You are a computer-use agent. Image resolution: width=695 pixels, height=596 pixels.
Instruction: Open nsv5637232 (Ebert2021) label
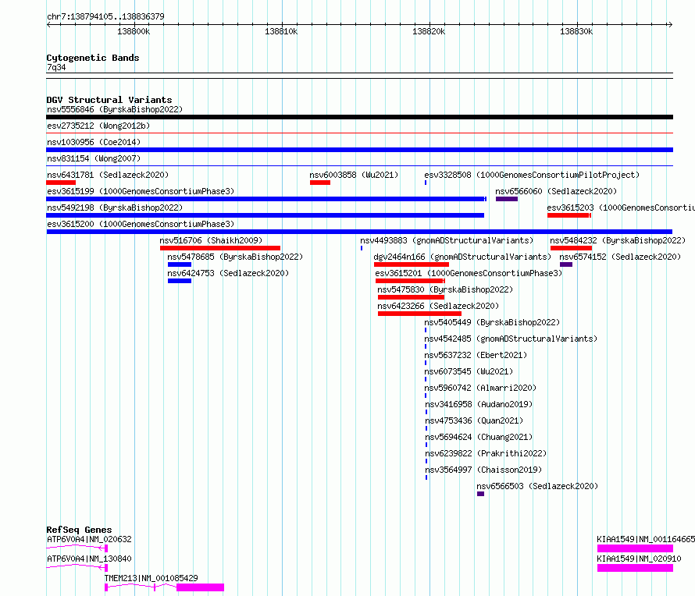(x=476, y=355)
